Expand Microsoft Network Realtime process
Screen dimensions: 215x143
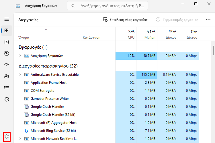20,139
